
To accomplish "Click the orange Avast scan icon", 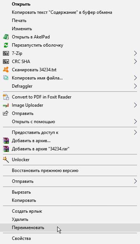I will tap(6, 69).
